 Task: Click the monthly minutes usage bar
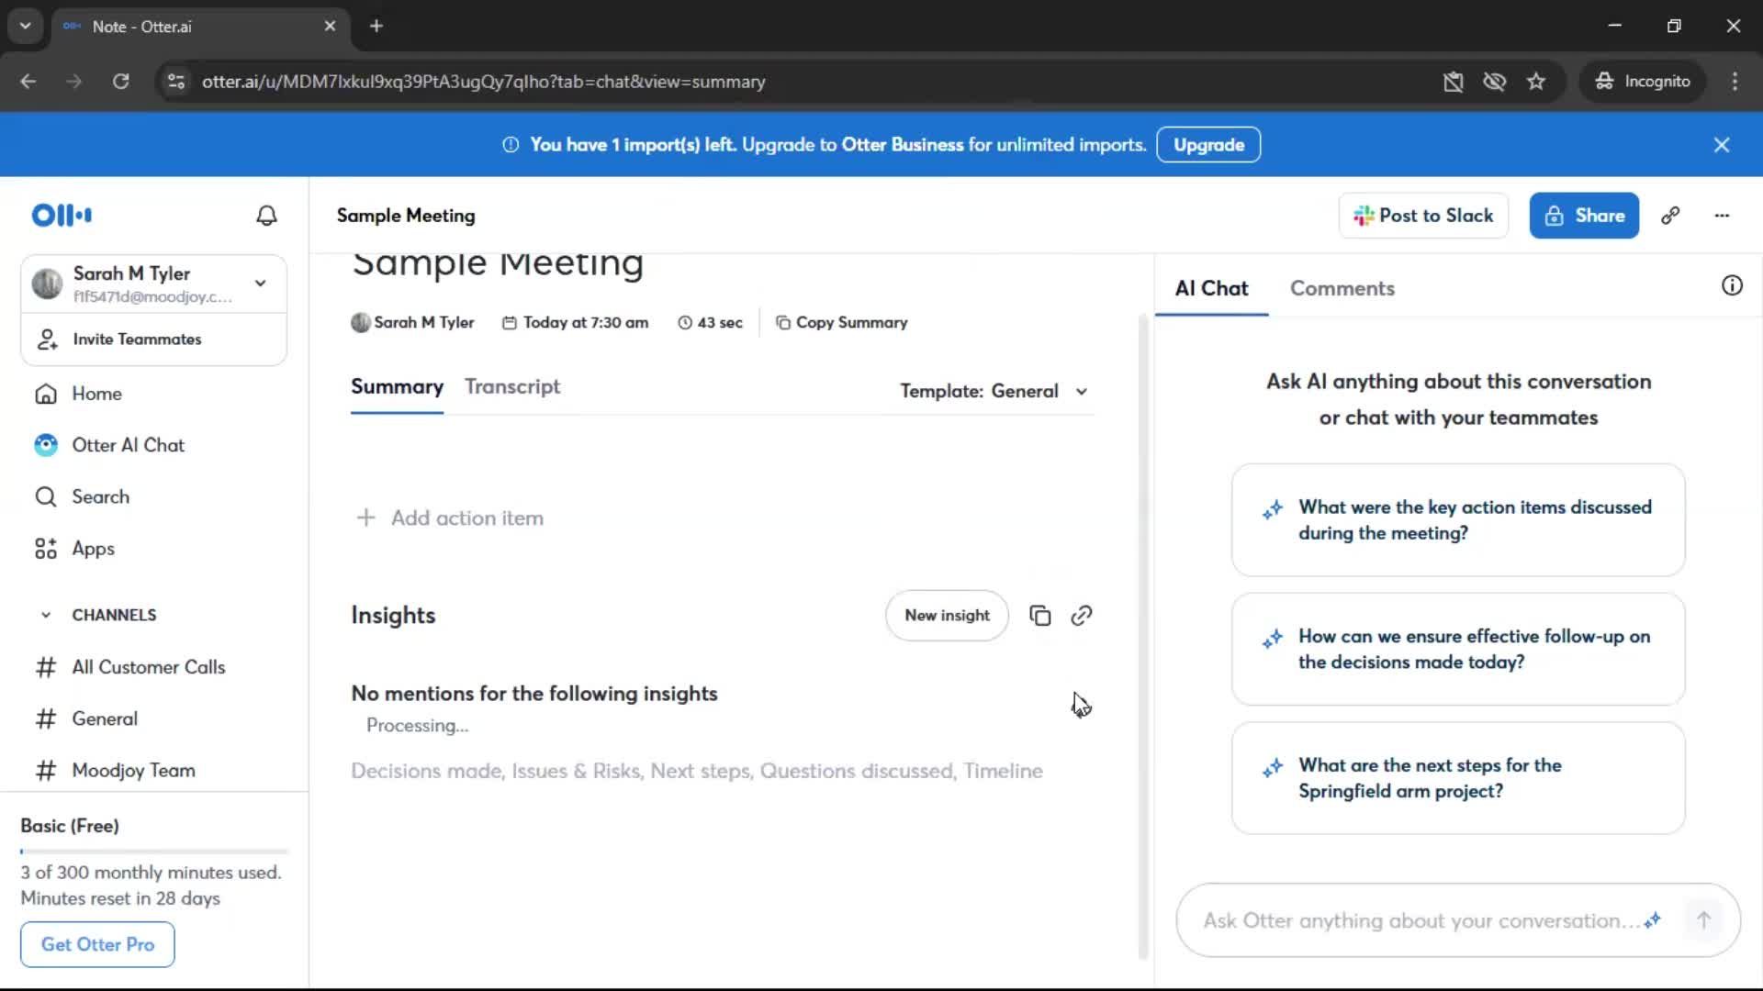click(x=153, y=852)
